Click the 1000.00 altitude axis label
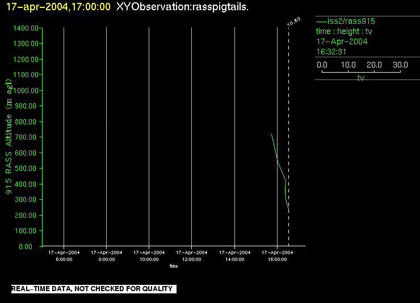Viewport: 420px width, 303px height. coord(26,90)
